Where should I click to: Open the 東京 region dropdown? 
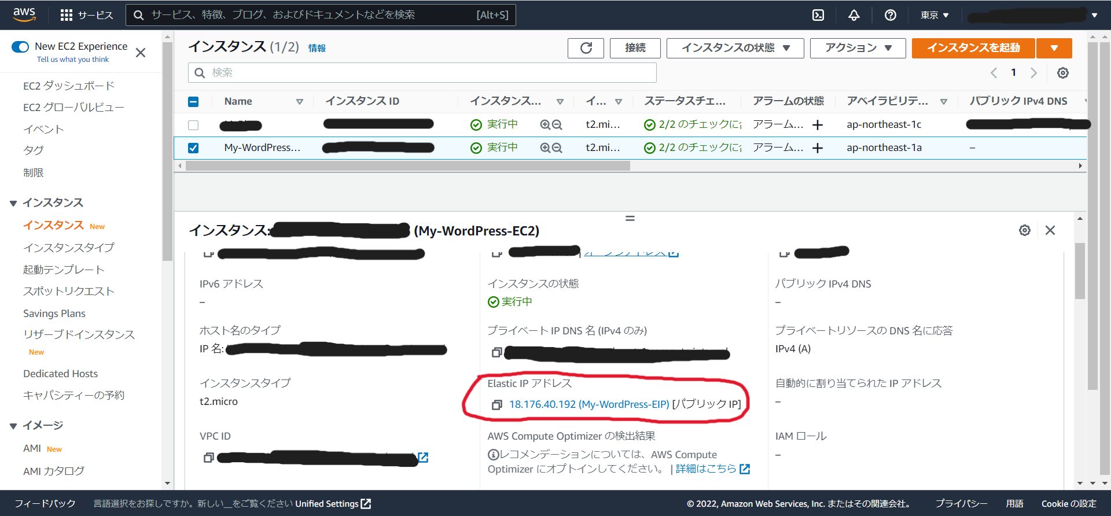tap(935, 15)
